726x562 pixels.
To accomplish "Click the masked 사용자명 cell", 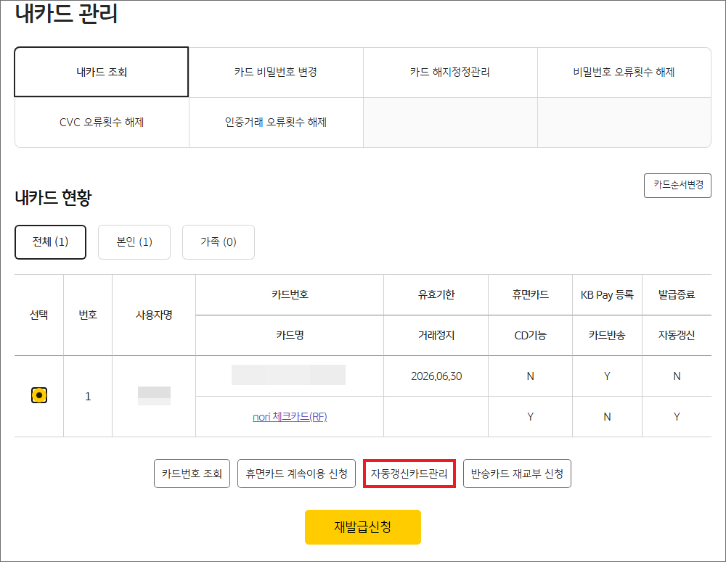I will (x=154, y=396).
